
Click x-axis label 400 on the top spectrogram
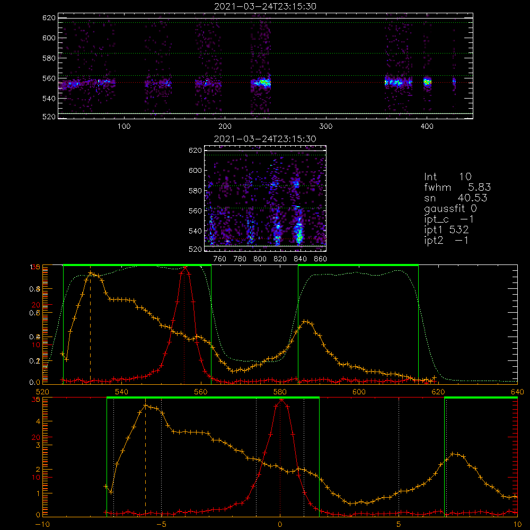[x=427, y=127]
